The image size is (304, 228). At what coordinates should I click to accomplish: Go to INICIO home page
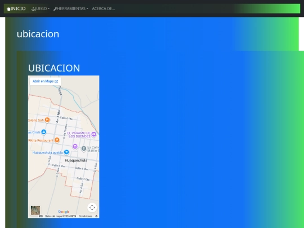(16, 8)
